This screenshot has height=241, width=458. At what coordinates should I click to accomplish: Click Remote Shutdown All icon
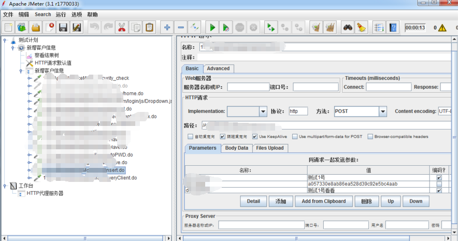click(x=298, y=27)
